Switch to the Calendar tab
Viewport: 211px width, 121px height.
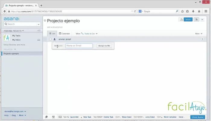pos(64,34)
